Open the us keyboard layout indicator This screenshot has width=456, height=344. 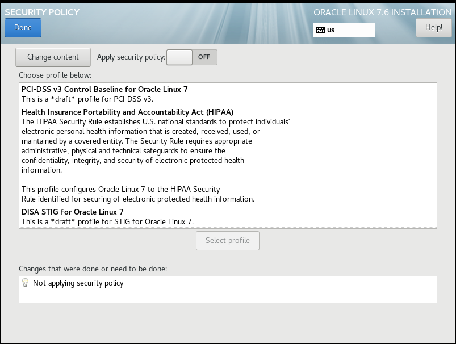tap(344, 30)
